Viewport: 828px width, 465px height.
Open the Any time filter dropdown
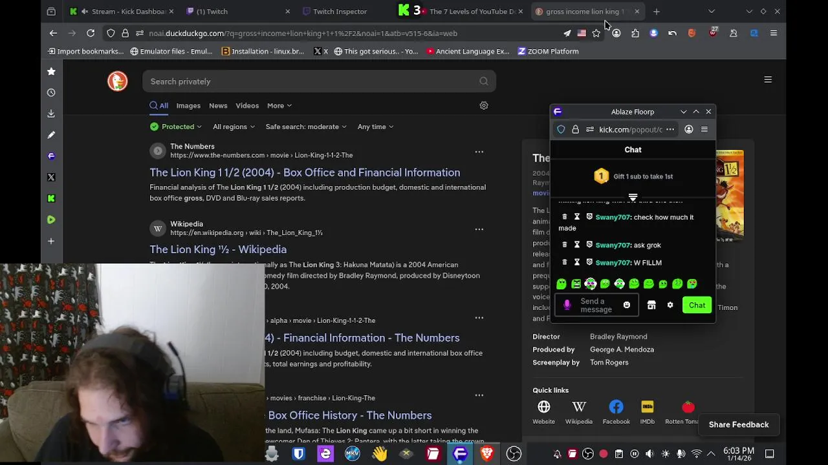click(375, 127)
